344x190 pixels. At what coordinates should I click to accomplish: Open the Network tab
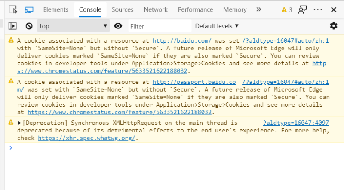click(156, 9)
